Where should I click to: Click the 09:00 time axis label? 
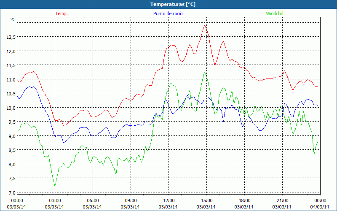131,201
